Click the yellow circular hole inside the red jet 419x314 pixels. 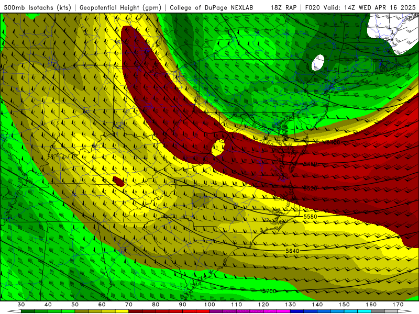click(218, 148)
